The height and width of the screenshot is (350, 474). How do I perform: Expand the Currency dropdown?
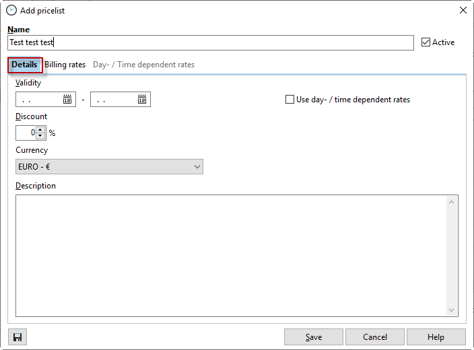point(197,166)
